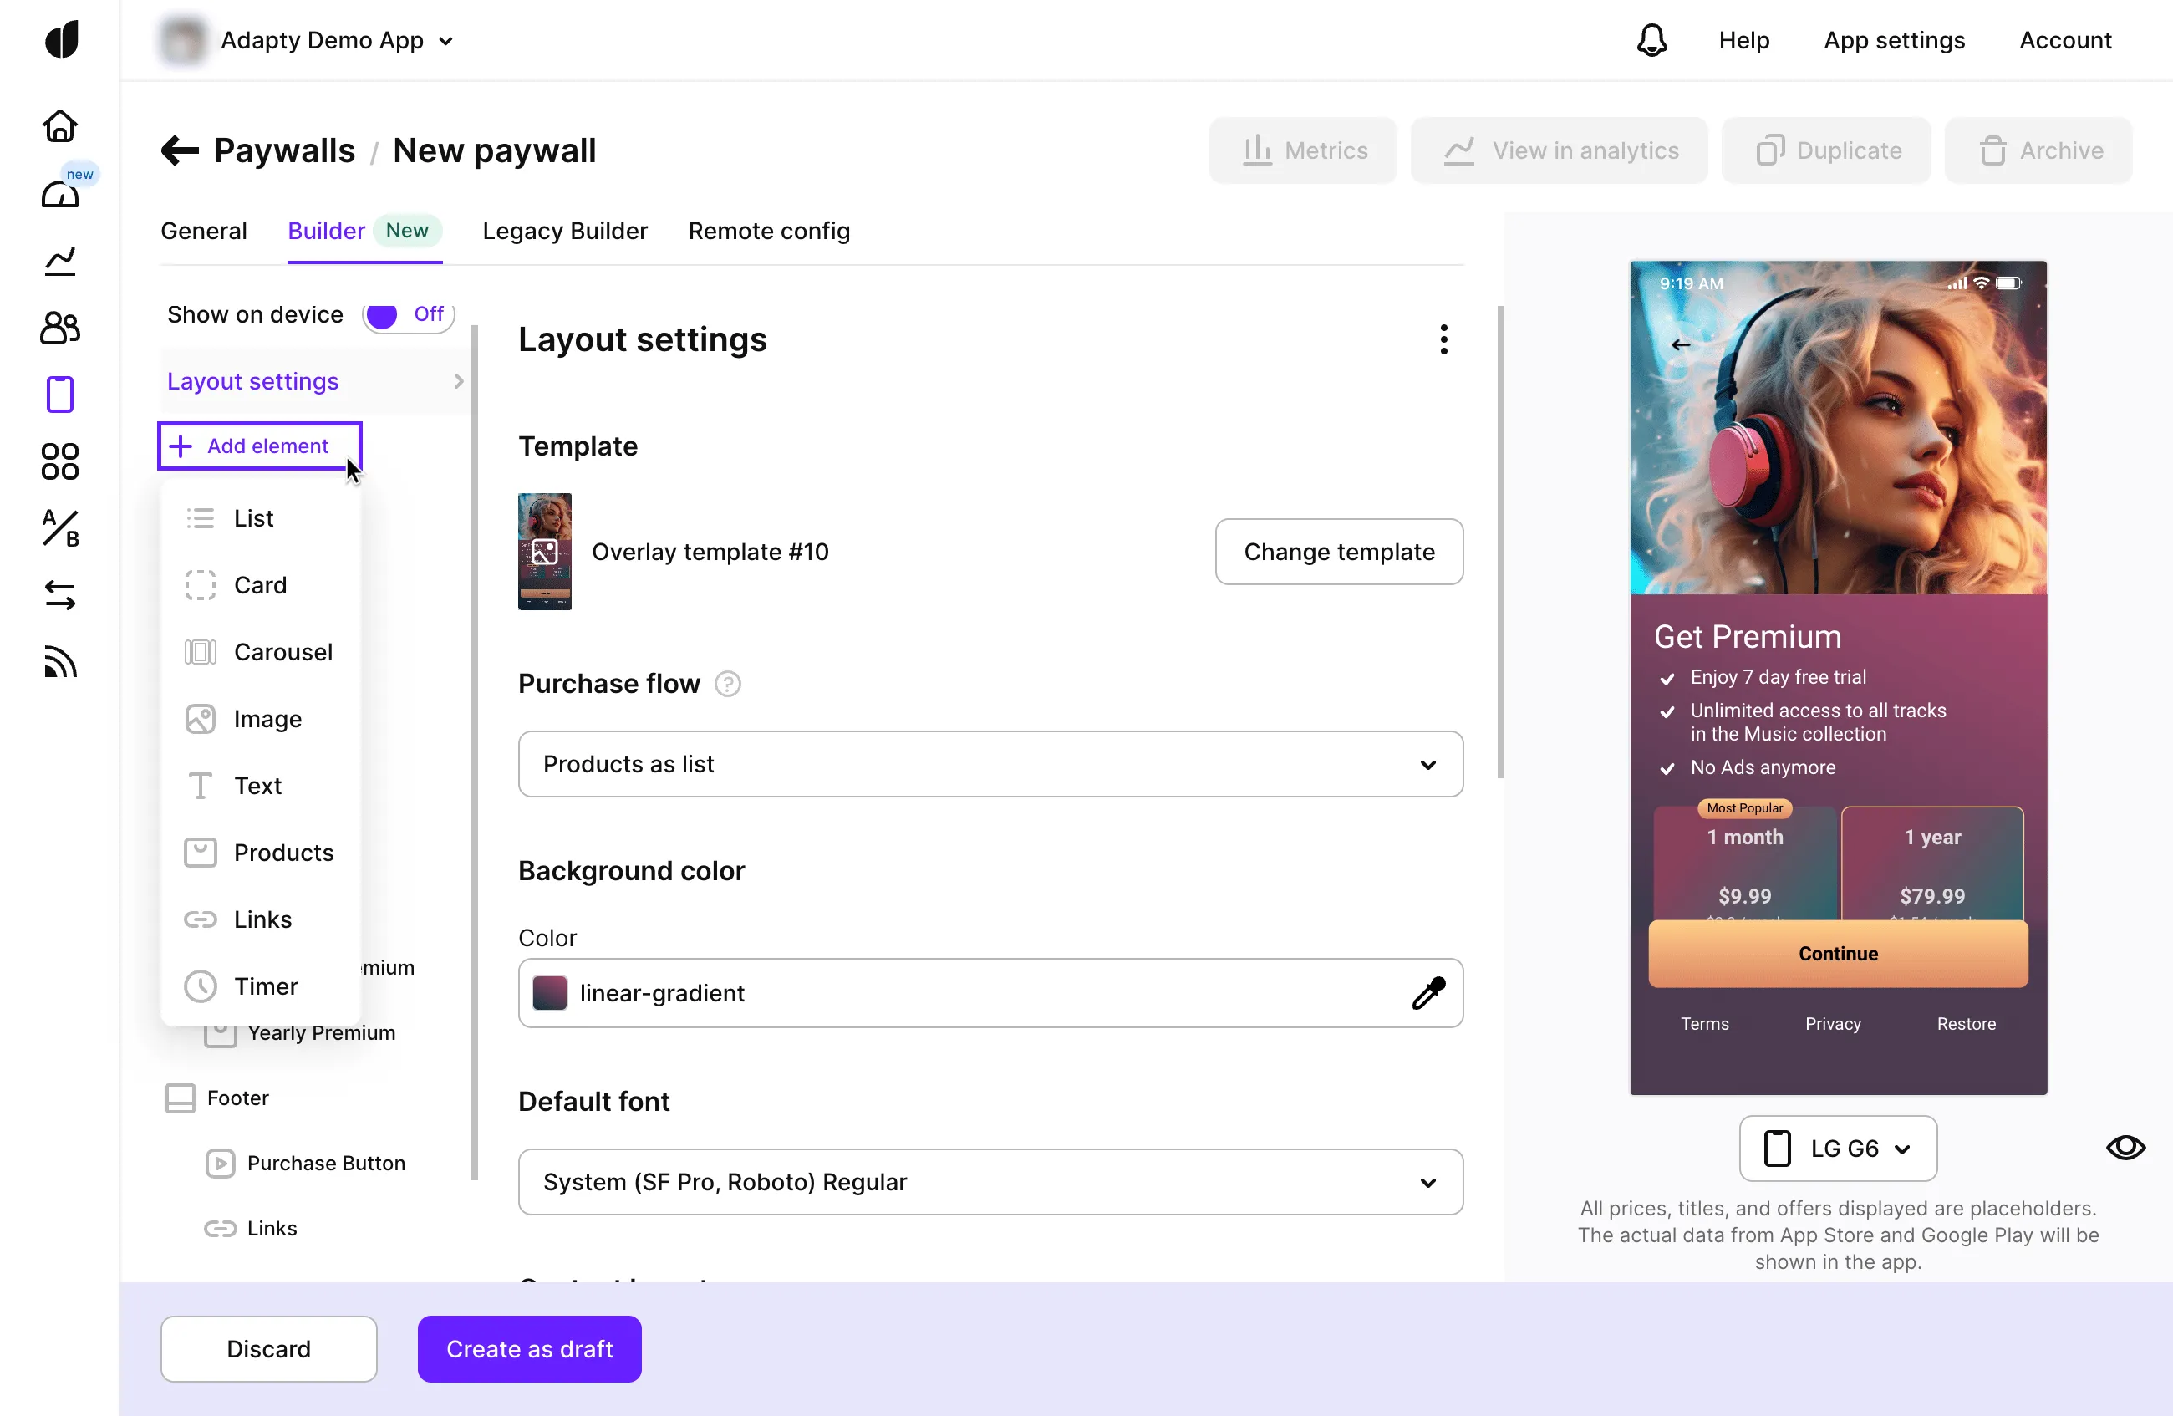Image resolution: width=2173 pixels, height=1416 pixels.
Task: Toggle the Show on device switch
Action: click(407, 315)
